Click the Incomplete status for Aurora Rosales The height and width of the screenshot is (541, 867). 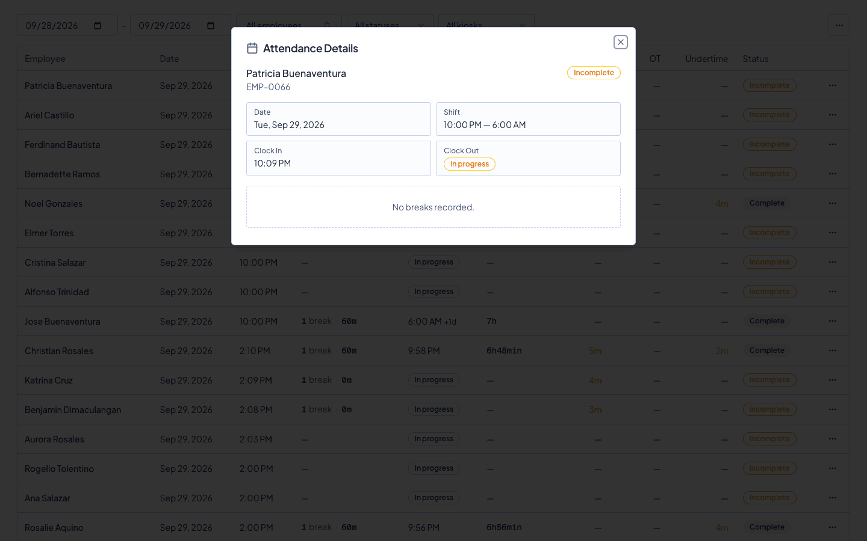(769, 439)
